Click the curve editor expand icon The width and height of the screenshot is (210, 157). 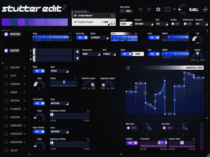coord(128,68)
